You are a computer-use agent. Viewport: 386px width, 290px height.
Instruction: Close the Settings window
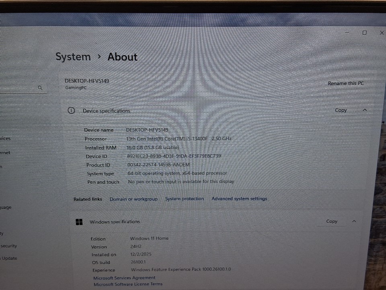(382, 33)
